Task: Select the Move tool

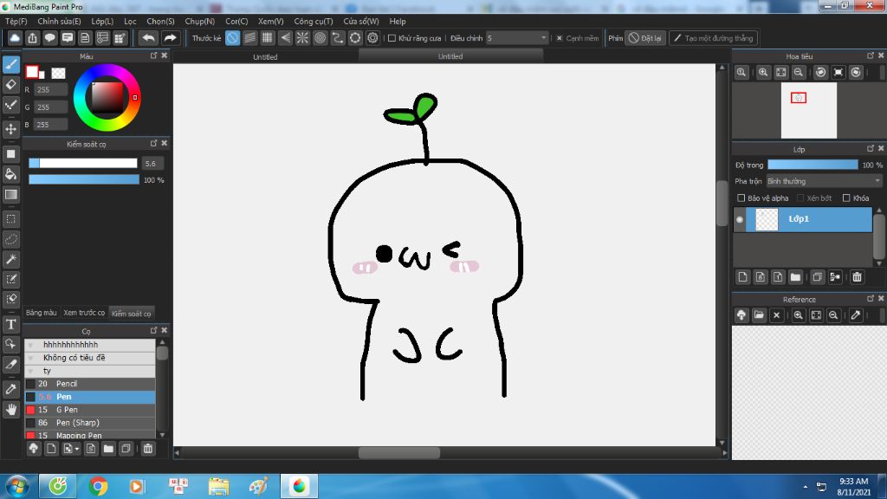Action: click(10, 130)
